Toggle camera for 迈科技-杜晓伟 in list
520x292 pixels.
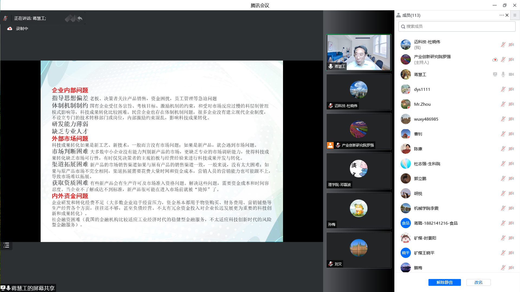(511, 45)
